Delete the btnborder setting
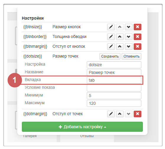The height and width of the screenshot is (149, 165). pyautogui.click(x=138, y=37)
